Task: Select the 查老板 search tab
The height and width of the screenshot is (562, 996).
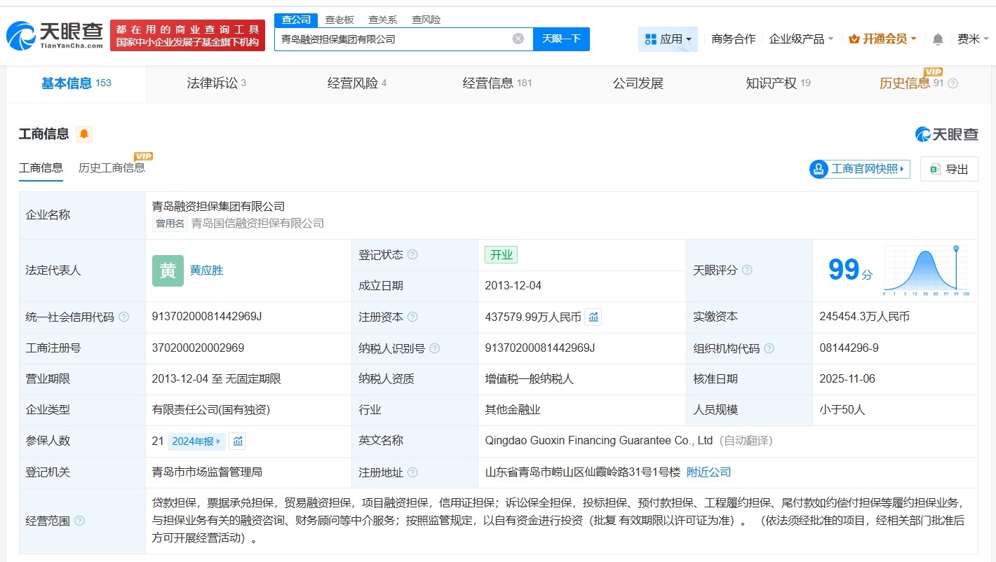Action: pos(339,20)
